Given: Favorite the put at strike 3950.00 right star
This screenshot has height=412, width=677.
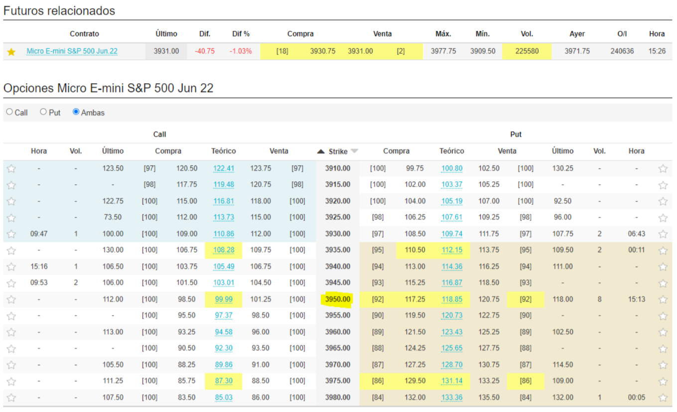Looking at the screenshot, I should click(x=663, y=299).
